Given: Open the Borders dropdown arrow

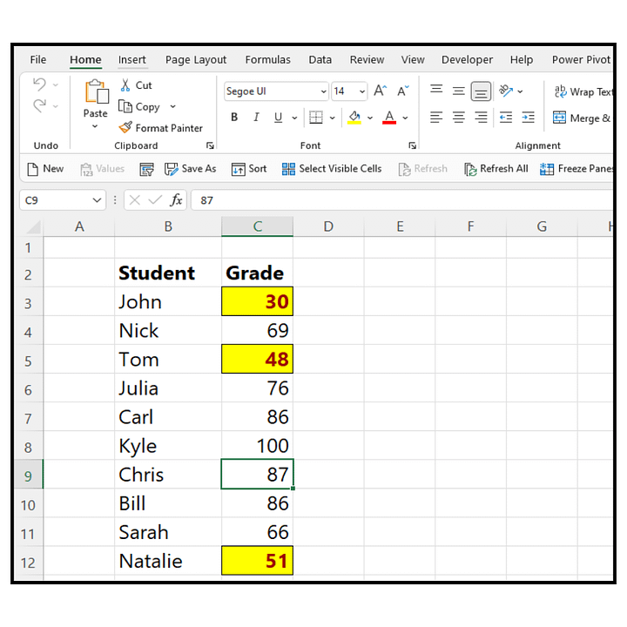Looking at the screenshot, I should coord(333,118).
